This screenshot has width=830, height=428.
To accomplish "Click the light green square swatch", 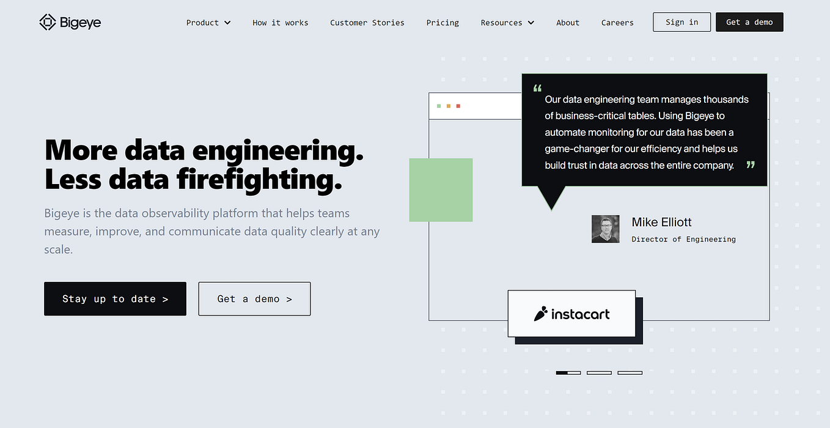I will coord(441,190).
